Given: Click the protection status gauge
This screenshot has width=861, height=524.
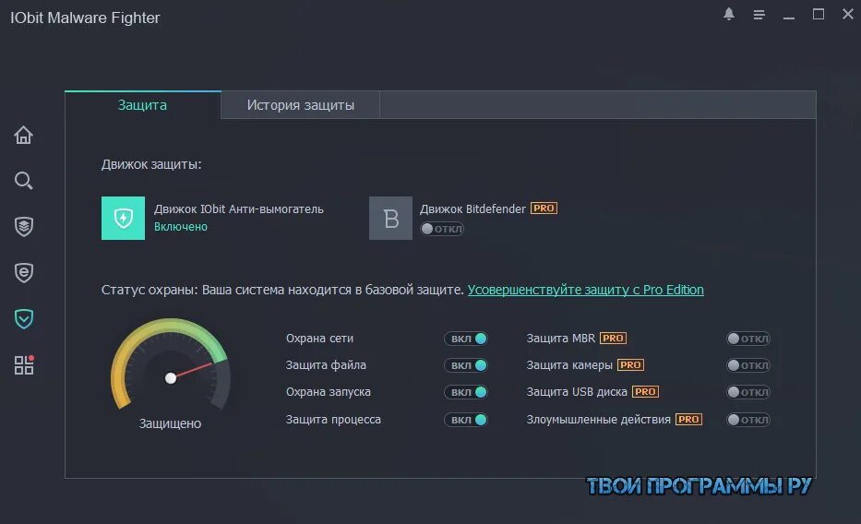Looking at the screenshot, I should 170,365.
